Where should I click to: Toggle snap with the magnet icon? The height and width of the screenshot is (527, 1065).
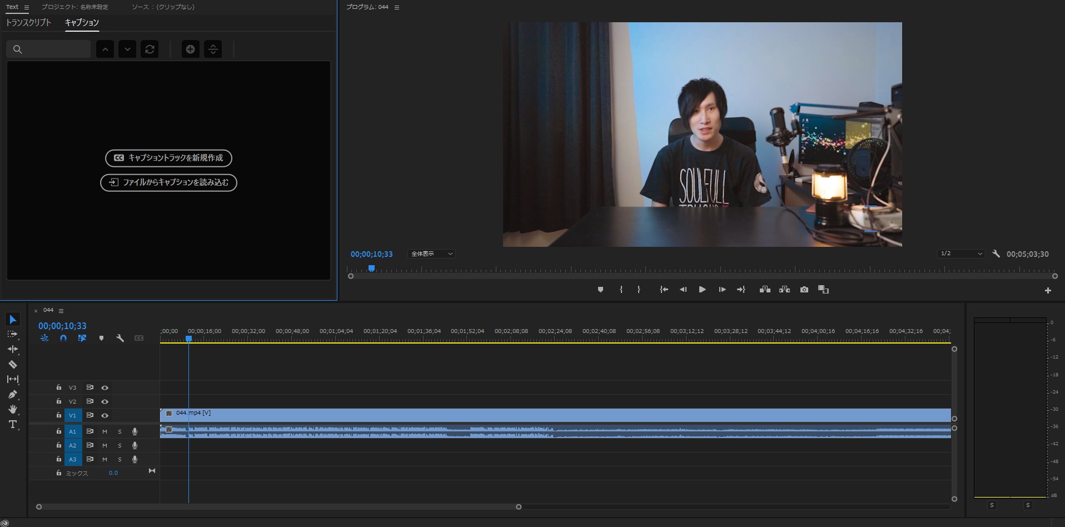point(63,338)
